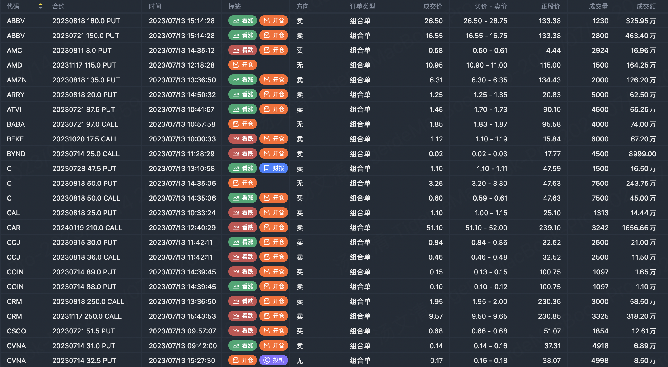Open ticker BEKE in the list

[15, 139]
